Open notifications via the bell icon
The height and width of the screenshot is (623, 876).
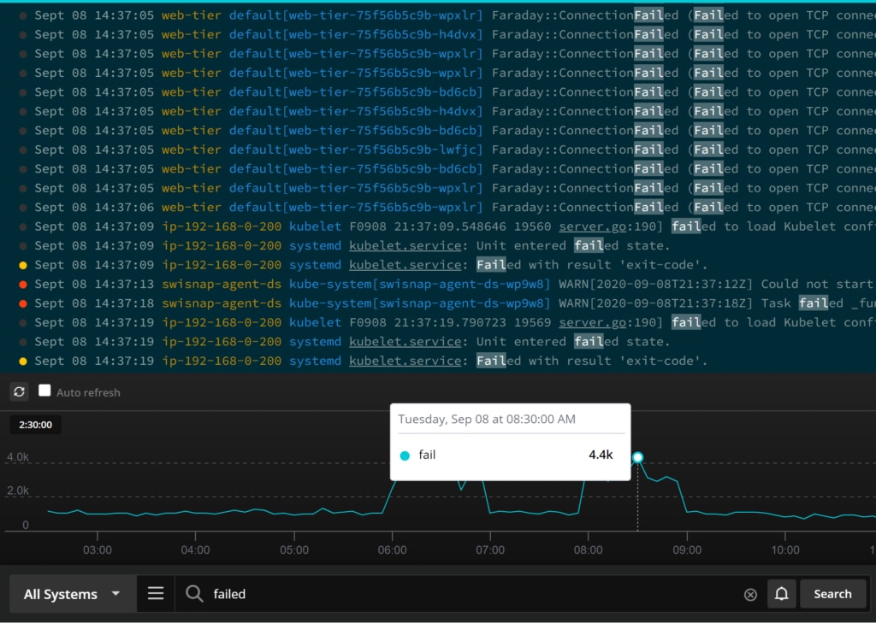pos(781,593)
